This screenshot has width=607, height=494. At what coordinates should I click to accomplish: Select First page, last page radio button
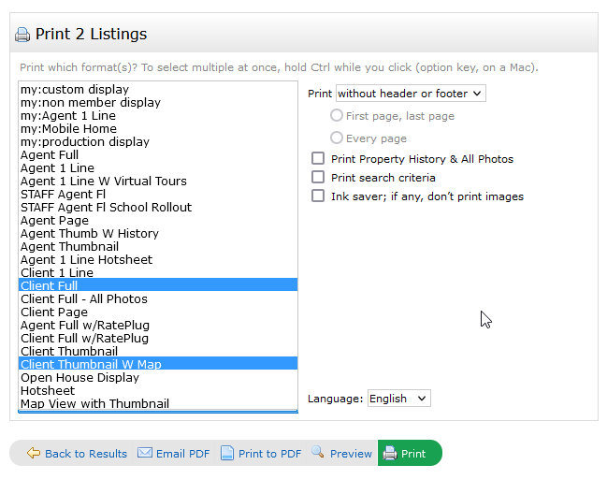[x=337, y=115]
